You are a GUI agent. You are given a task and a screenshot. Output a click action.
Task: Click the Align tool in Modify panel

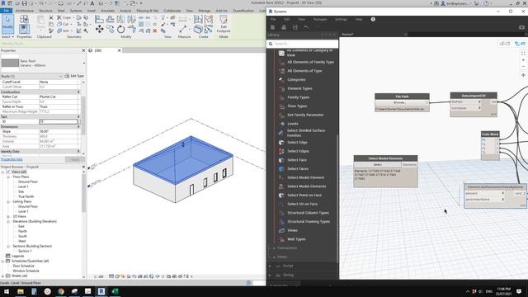tap(99, 19)
